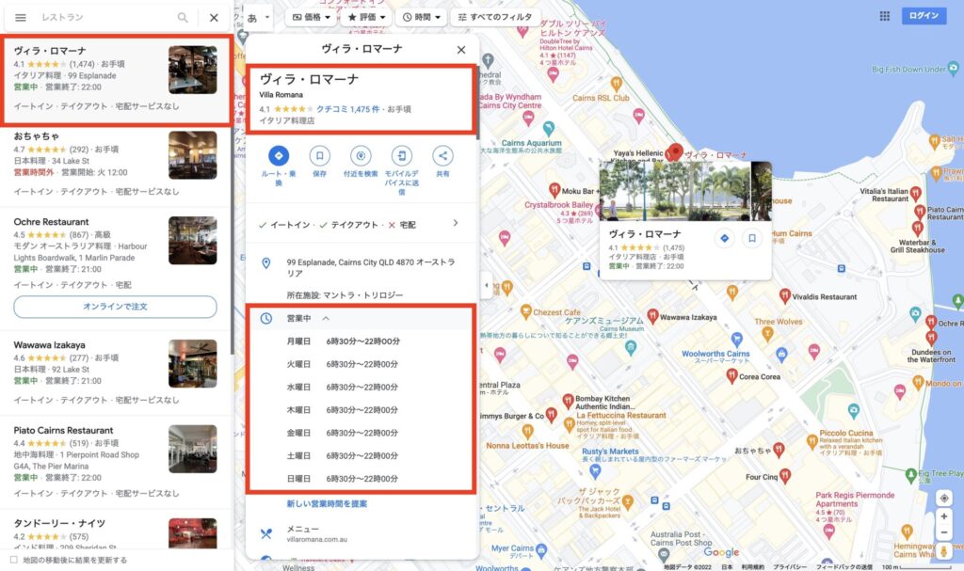Open the おちゃちゃ result thumbnail photo
The image size is (964, 571).
click(x=192, y=155)
